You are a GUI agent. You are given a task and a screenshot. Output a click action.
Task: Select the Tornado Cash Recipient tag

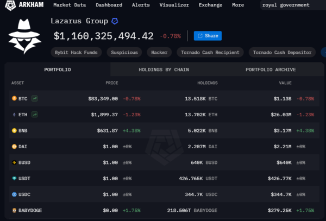tap(210, 53)
